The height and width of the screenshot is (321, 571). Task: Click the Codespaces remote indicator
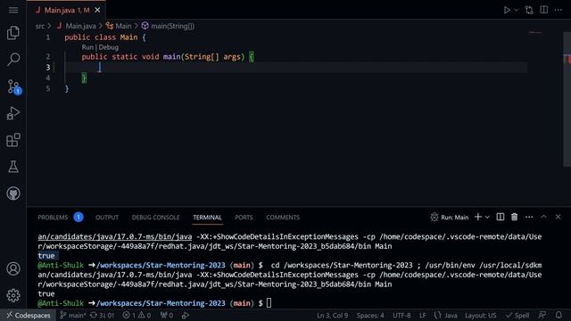pos(28,315)
